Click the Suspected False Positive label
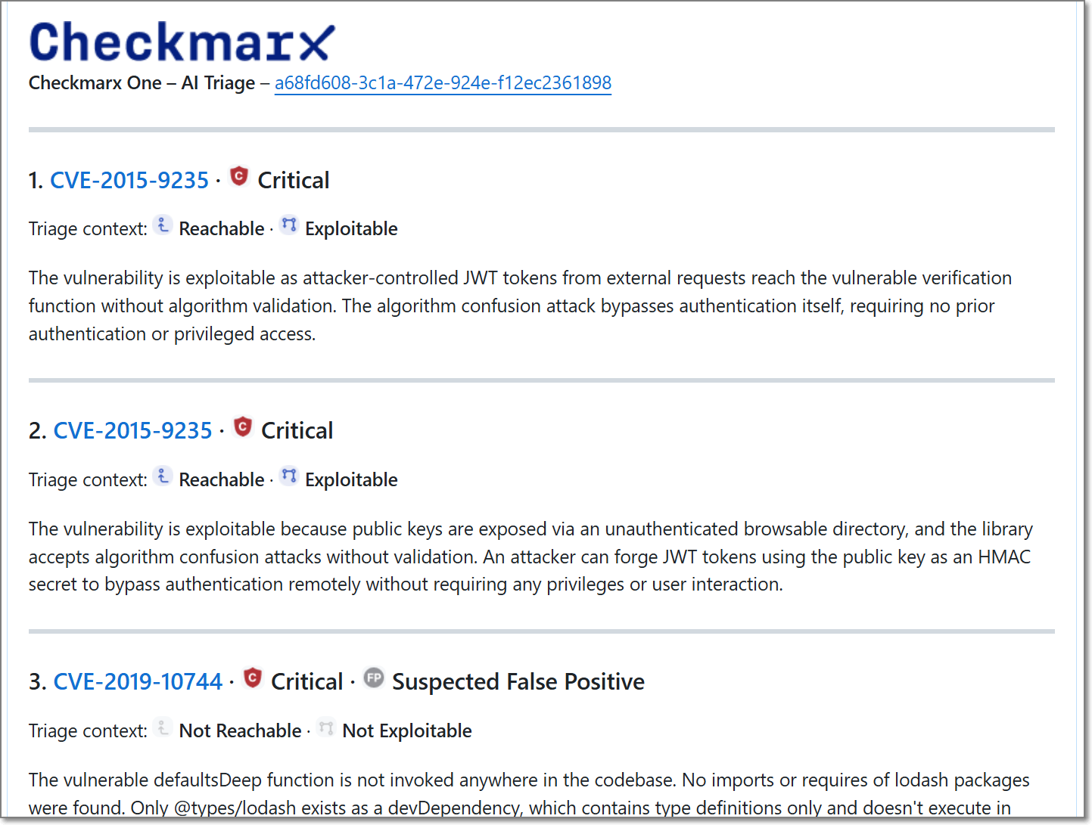This screenshot has height=825, width=1092. click(518, 681)
